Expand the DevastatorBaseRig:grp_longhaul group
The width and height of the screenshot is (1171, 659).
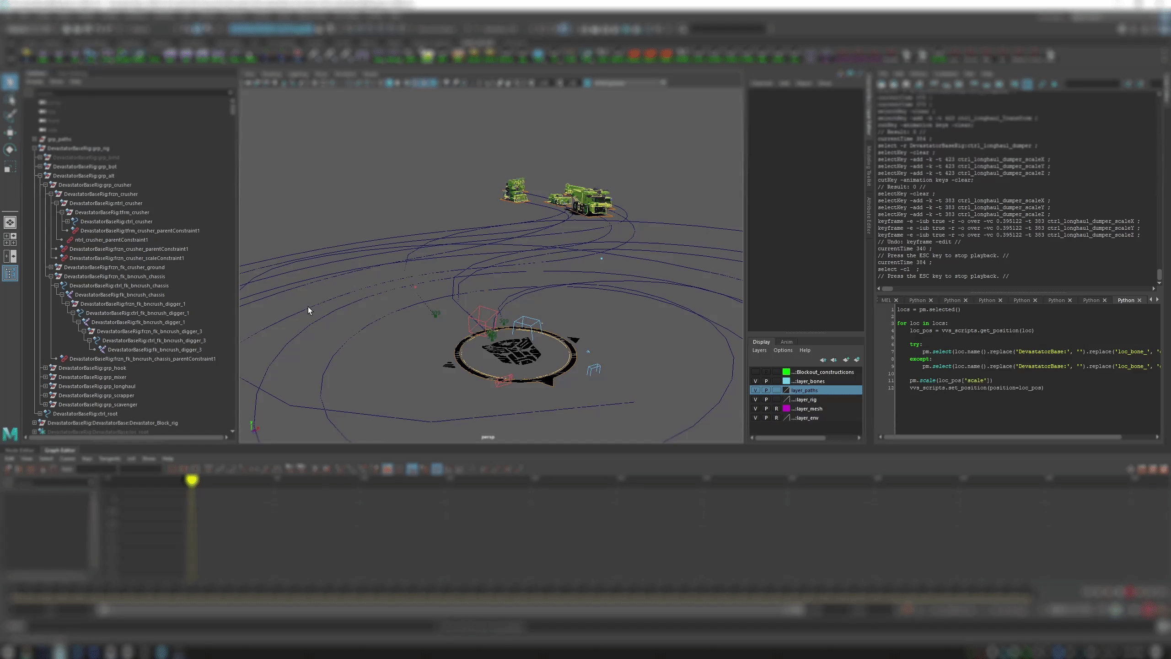(x=45, y=386)
